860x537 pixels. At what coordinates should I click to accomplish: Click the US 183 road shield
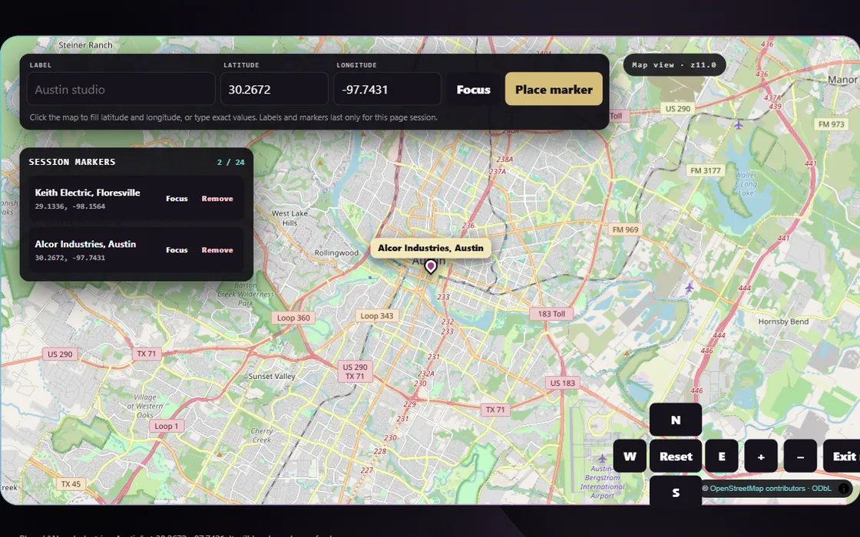coord(563,383)
